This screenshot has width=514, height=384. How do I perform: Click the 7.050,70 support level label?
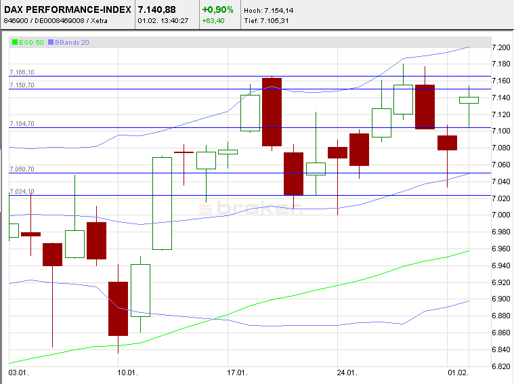coord(22,169)
